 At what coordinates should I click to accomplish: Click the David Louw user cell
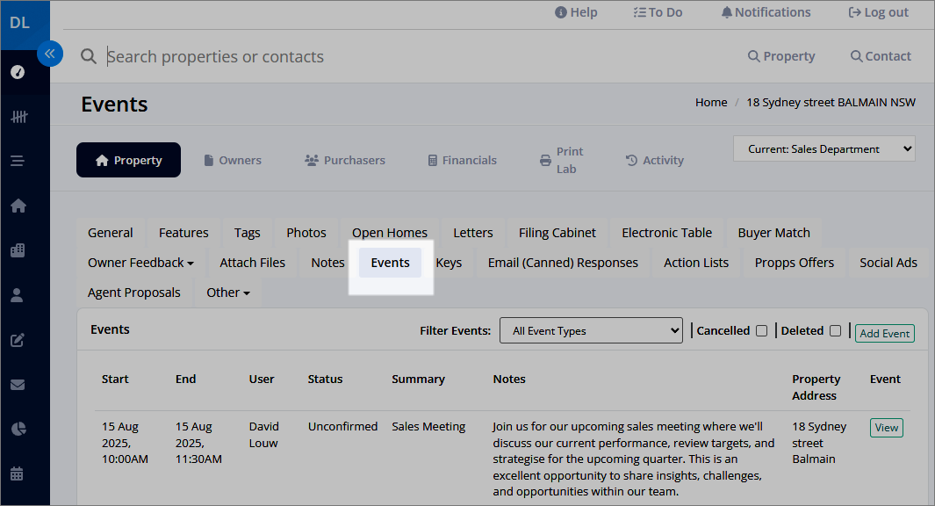[x=263, y=435]
